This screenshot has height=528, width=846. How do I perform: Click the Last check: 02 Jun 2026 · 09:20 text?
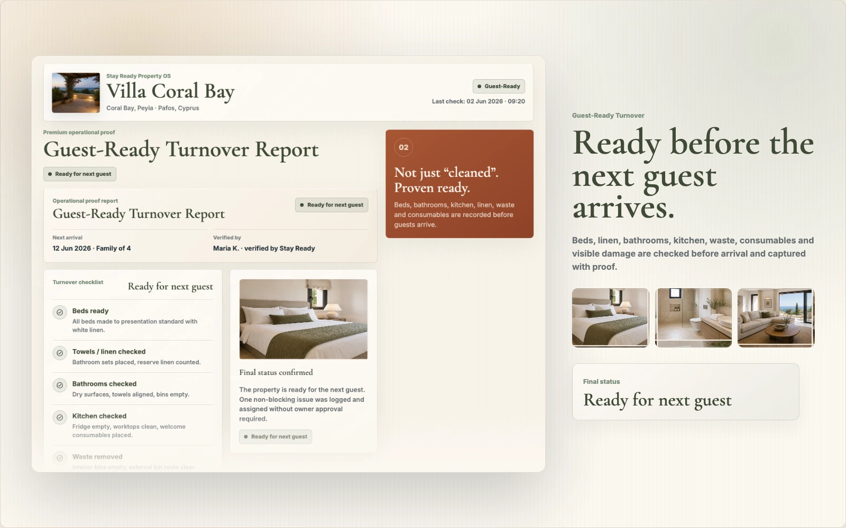(479, 101)
